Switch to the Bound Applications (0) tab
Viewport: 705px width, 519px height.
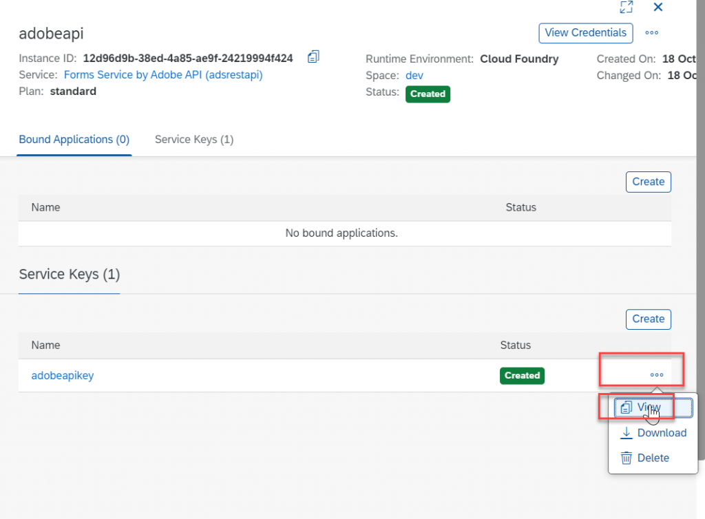pos(74,140)
